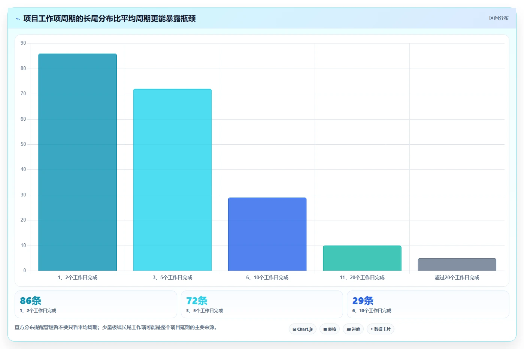Click y-axis value 60
This screenshot has height=349, width=524.
(23, 119)
